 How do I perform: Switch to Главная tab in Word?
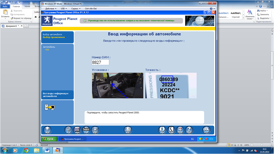point(16,6)
